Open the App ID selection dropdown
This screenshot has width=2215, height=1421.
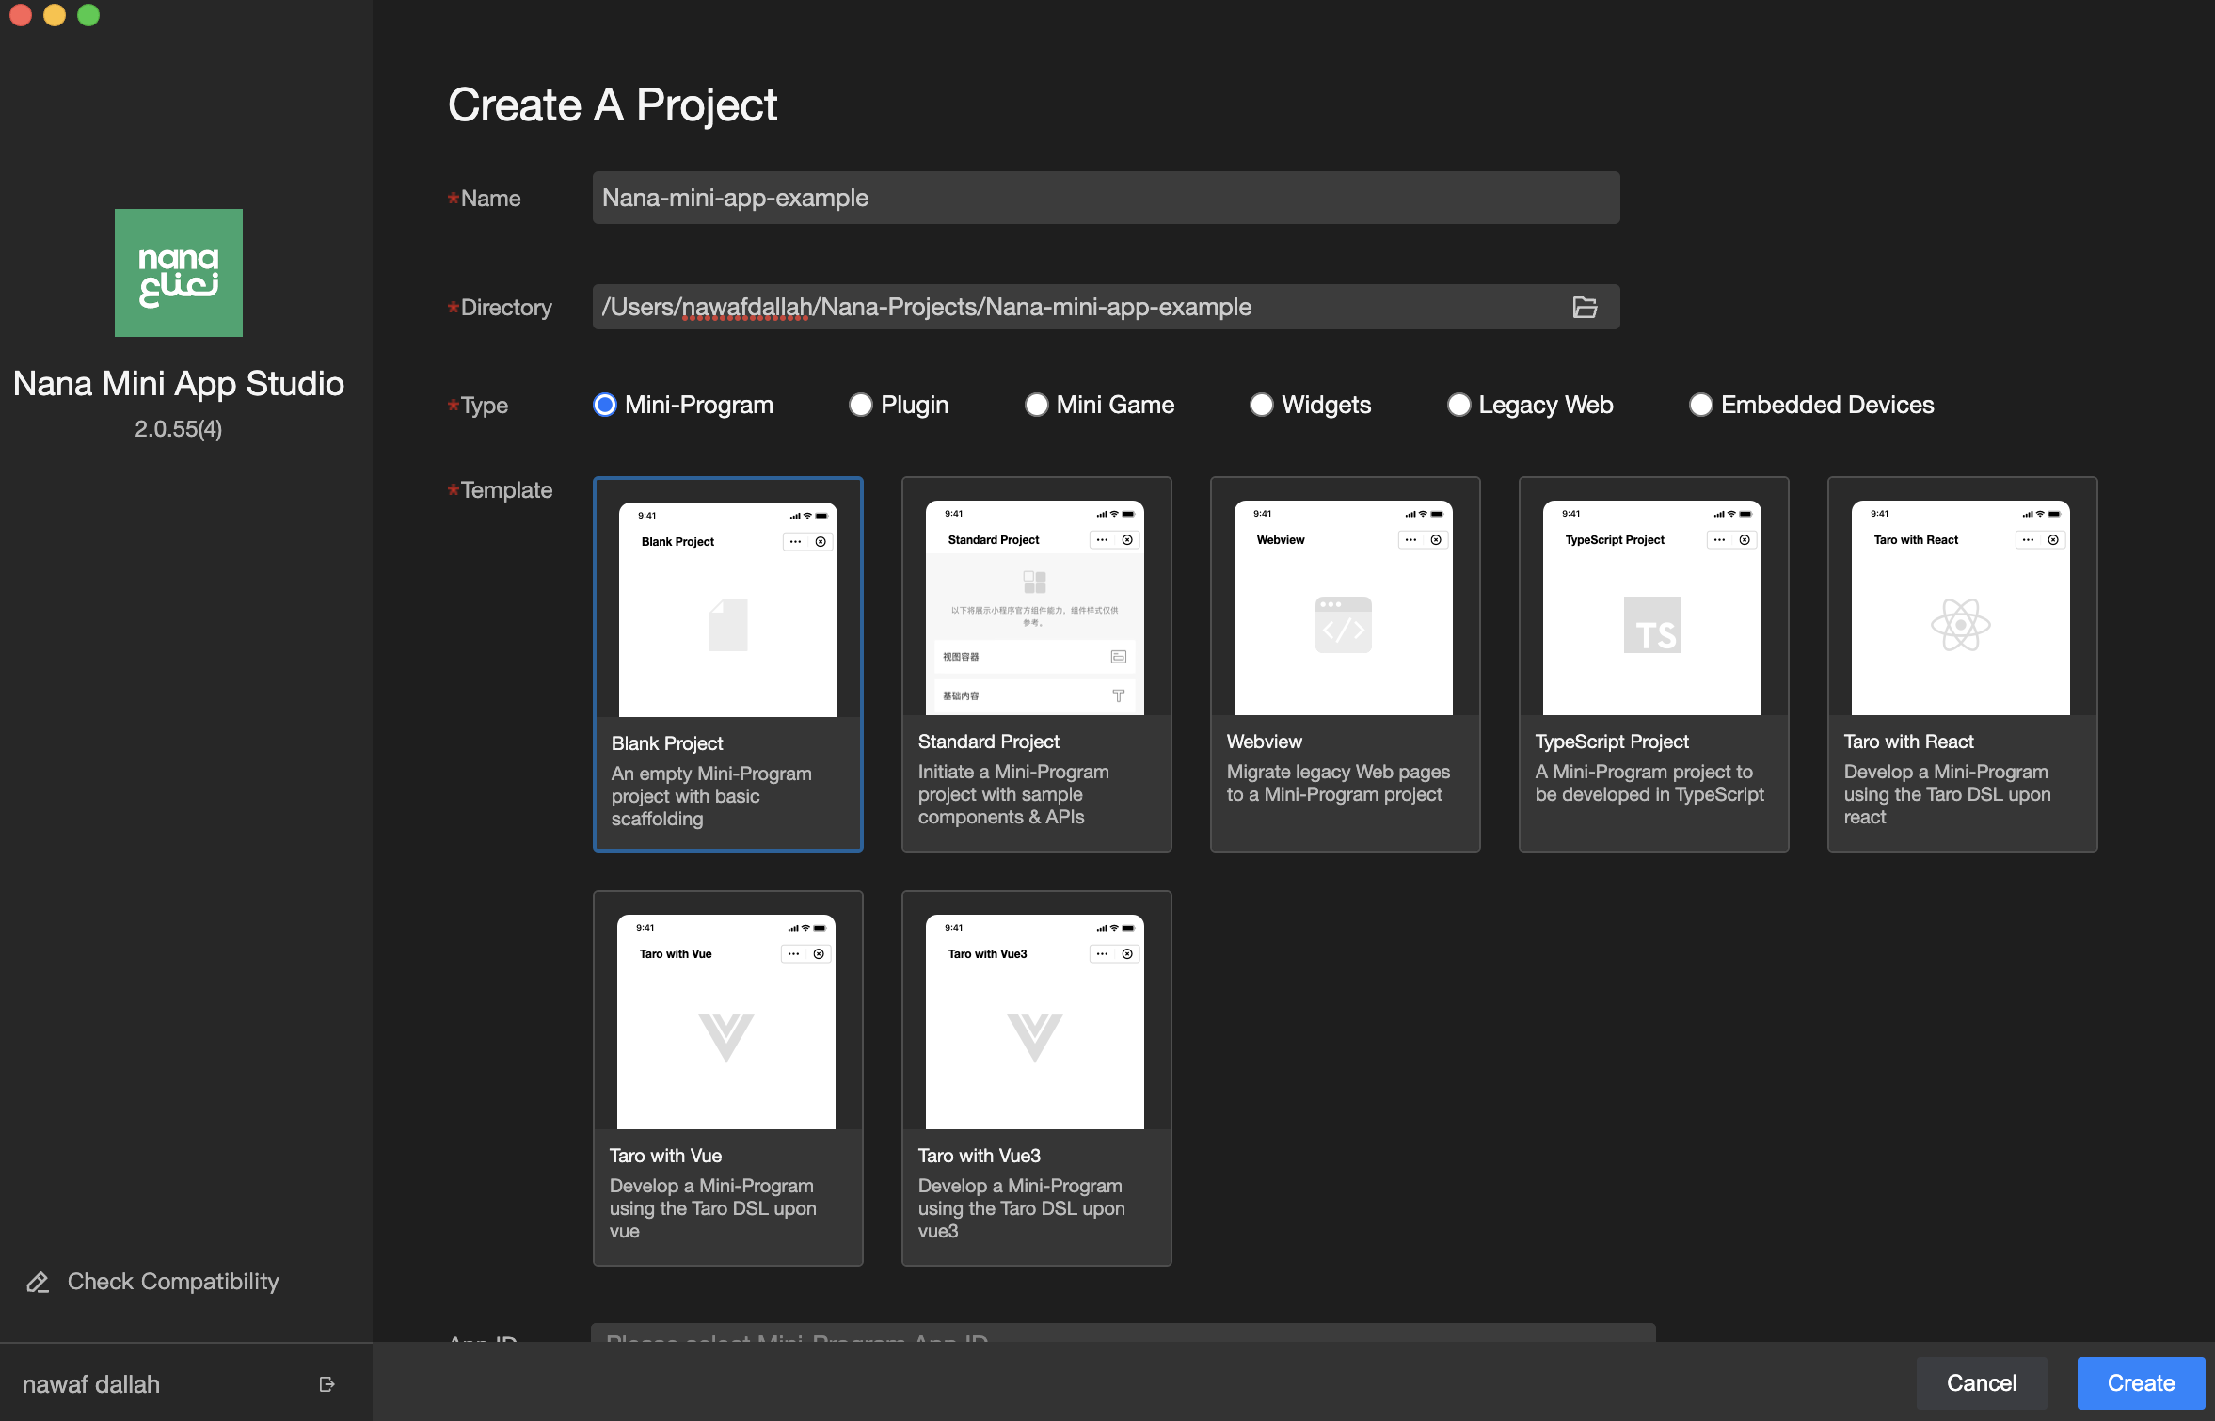1122,1333
